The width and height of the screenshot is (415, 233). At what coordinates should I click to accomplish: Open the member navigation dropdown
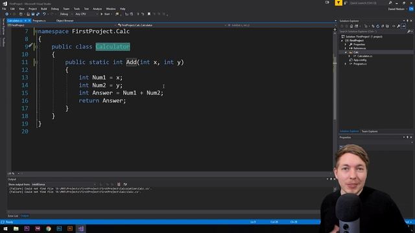pyautogui.click(x=280, y=25)
